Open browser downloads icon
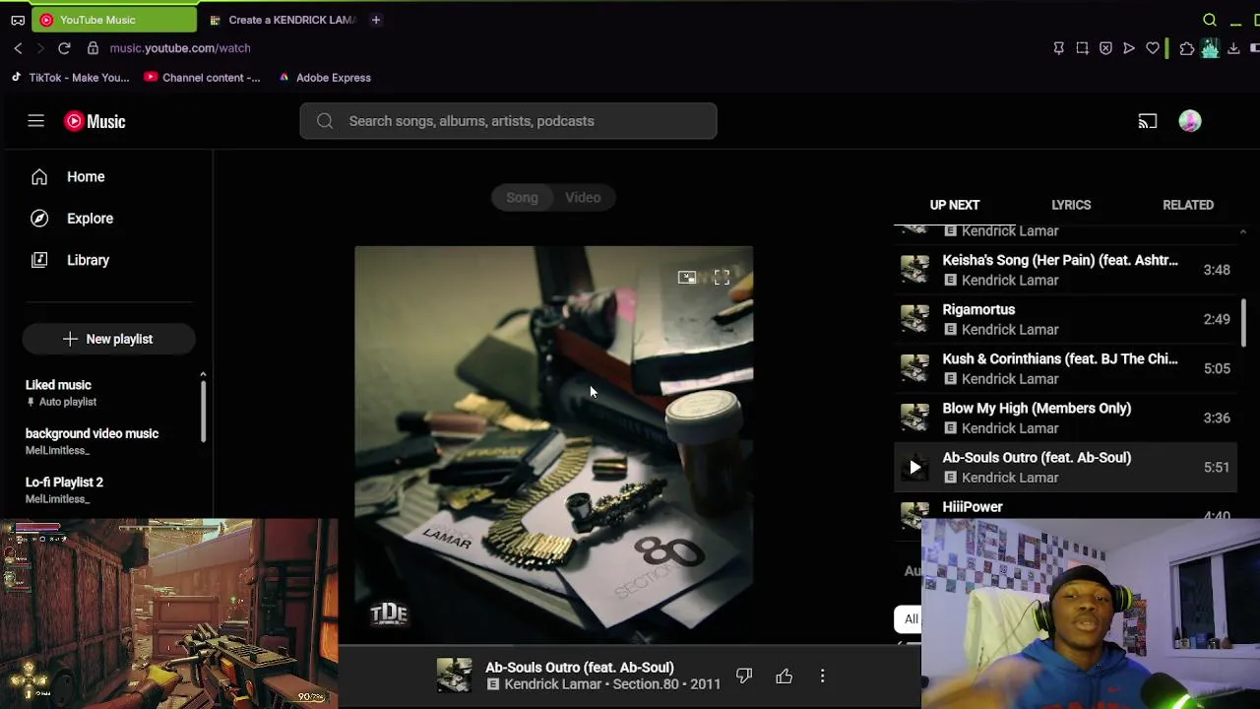The height and width of the screenshot is (709, 1260). click(1233, 48)
